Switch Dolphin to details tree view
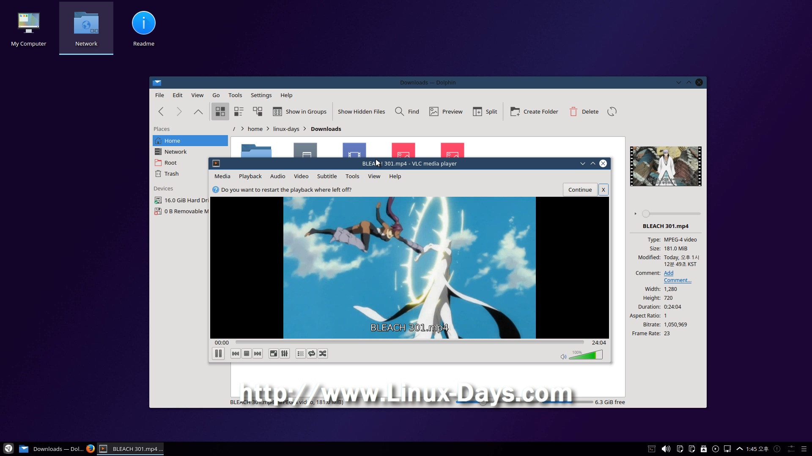 pyautogui.click(x=258, y=111)
